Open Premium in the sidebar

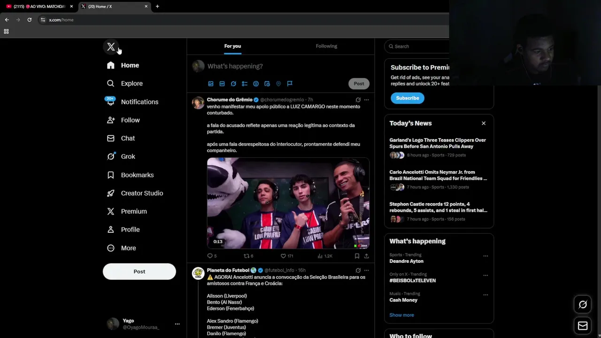(x=127, y=212)
